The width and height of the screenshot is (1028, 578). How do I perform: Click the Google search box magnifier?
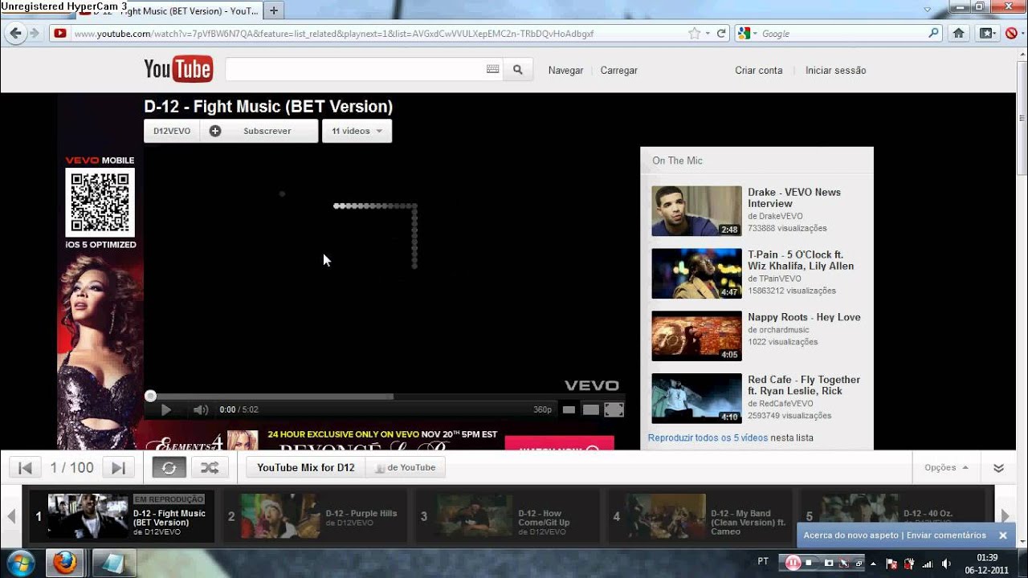933,34
